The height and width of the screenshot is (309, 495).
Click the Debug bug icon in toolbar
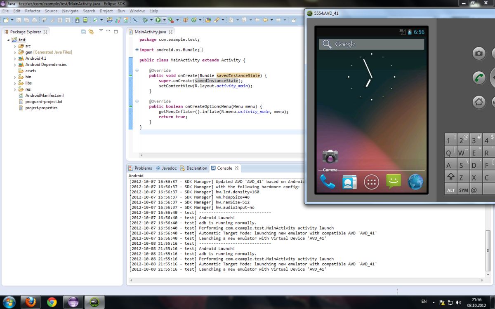point(145,20)
